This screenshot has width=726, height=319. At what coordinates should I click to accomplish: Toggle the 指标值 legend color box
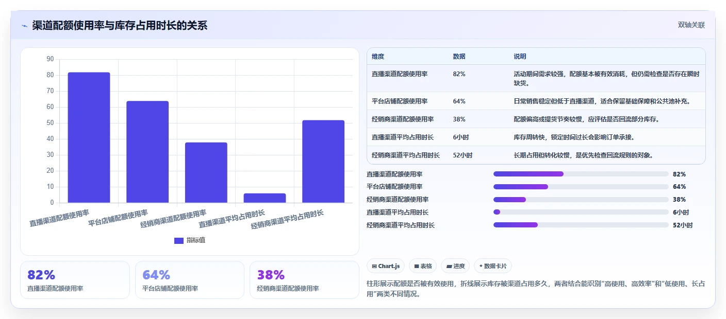179,240
